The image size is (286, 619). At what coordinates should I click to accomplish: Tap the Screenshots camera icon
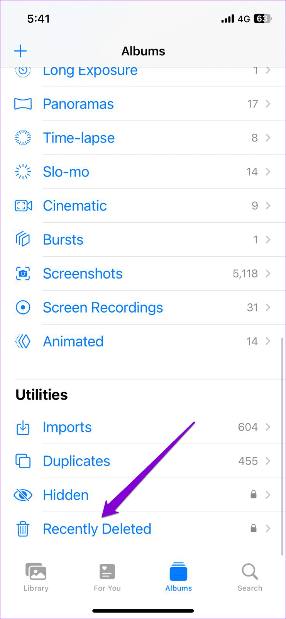(x=23, y=274)
